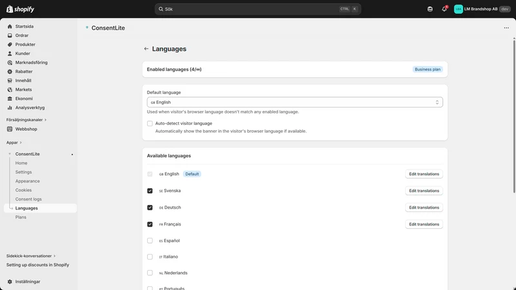
Task: Uncheck the Svenska language checkbox
Action: coord(150,191)
